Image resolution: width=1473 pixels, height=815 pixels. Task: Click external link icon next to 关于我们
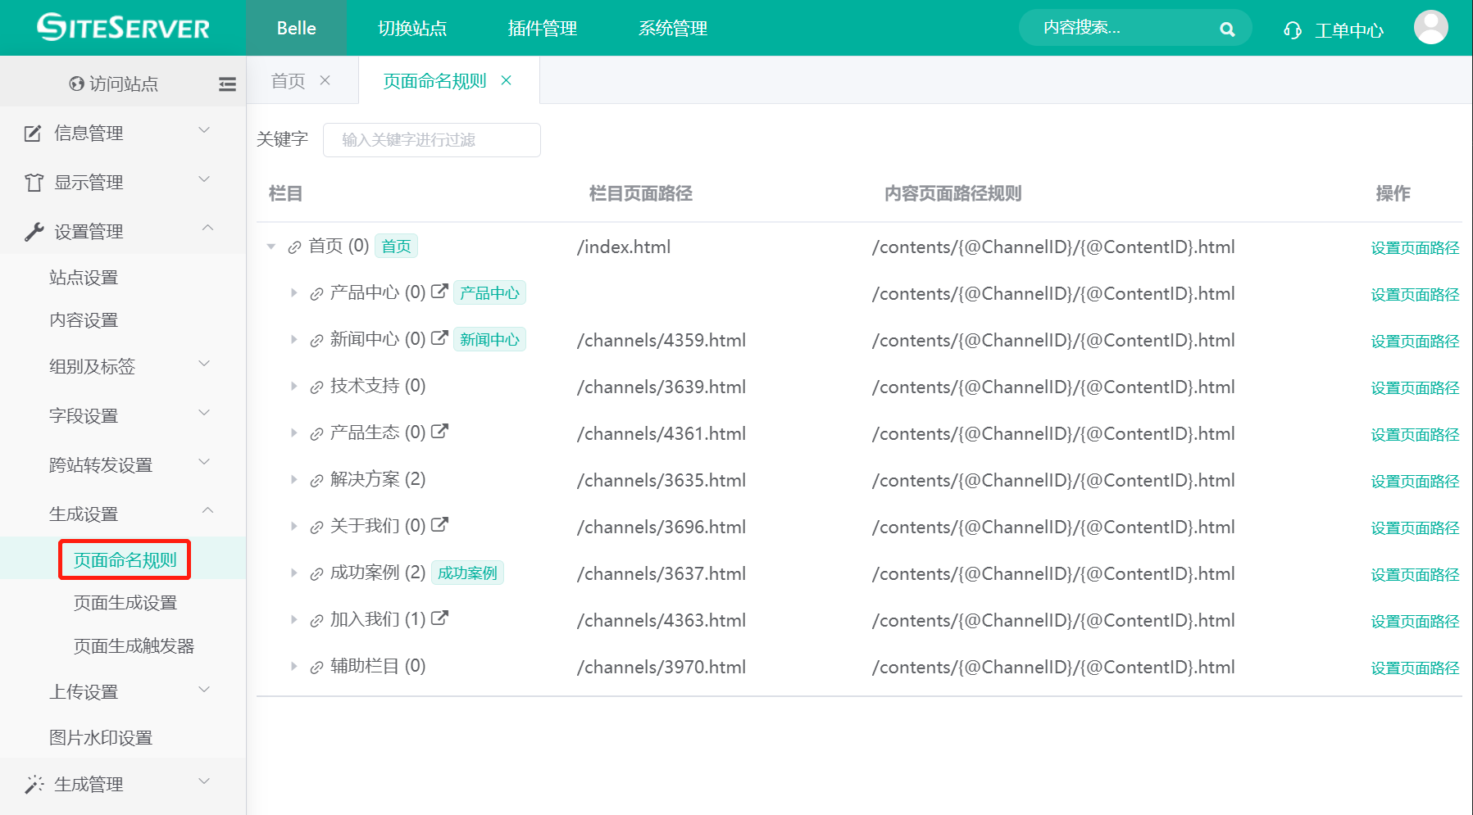(439, 525)
